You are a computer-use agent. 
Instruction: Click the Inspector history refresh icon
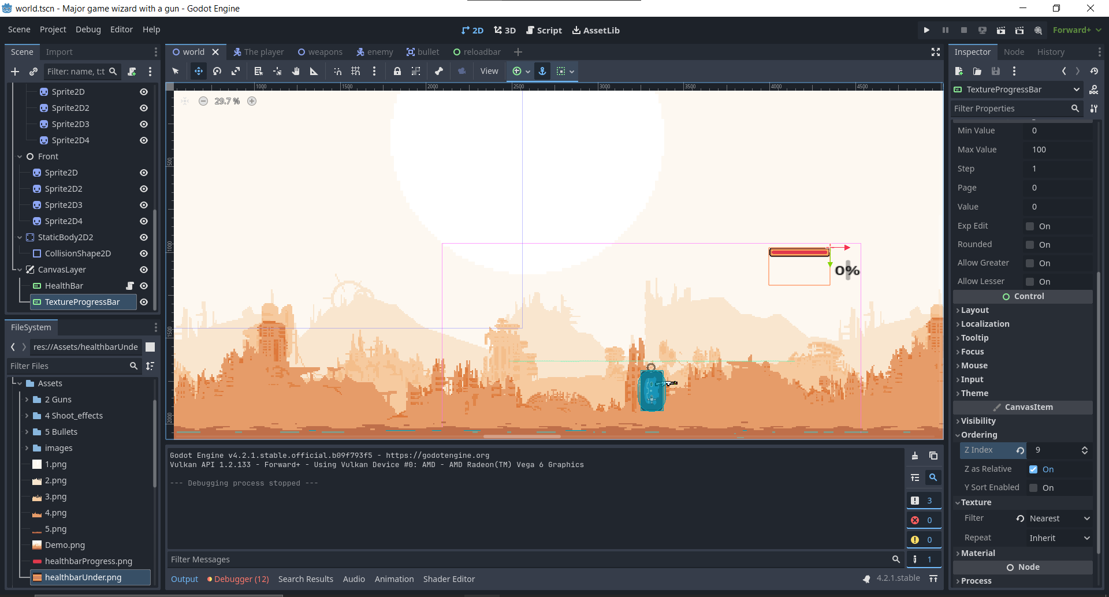click(x=1094, y=71)
